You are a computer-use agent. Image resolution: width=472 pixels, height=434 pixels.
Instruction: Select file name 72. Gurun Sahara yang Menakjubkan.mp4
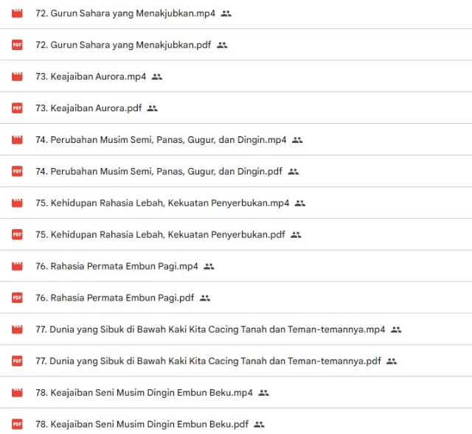(x=125, y=13)
